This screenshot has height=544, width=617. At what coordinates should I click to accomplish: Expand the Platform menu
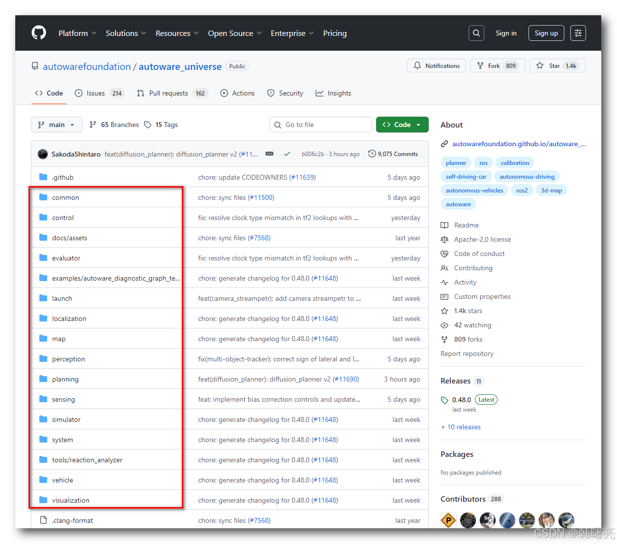tap(77, 33)
